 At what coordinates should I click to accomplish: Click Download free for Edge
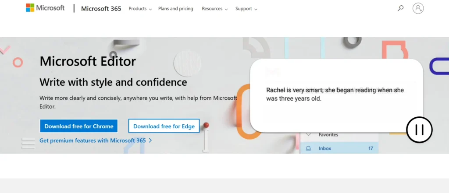(x=164, y=126)
